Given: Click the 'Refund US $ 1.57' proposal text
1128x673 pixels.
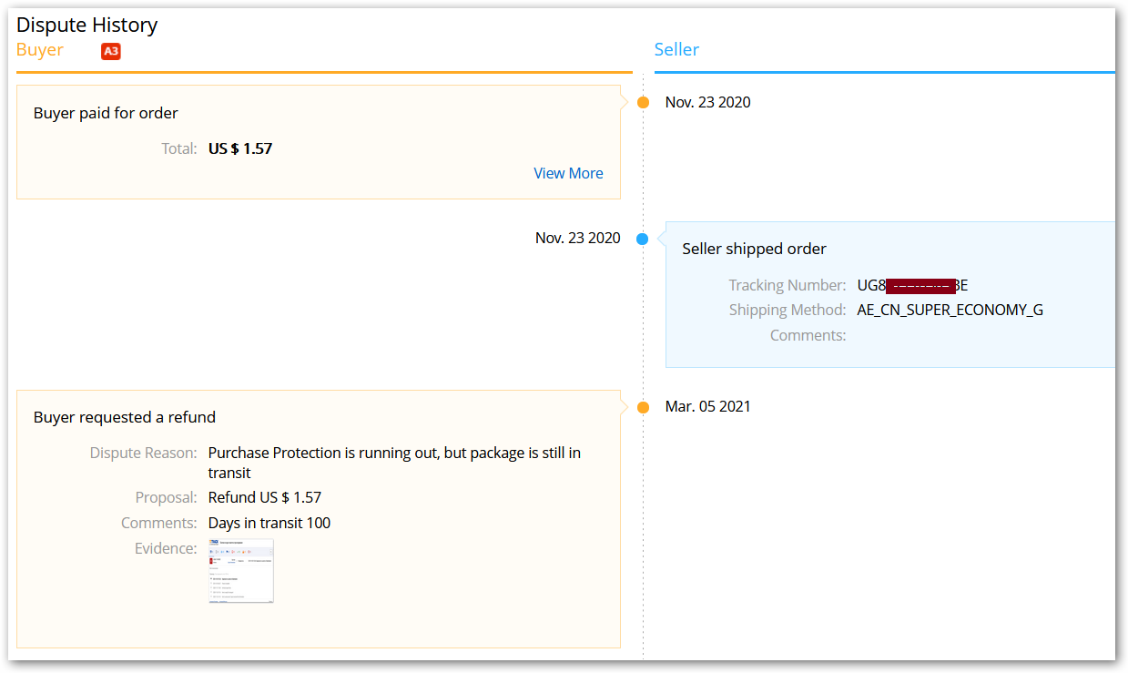Looking at the screenshot, I should [264, 497].
